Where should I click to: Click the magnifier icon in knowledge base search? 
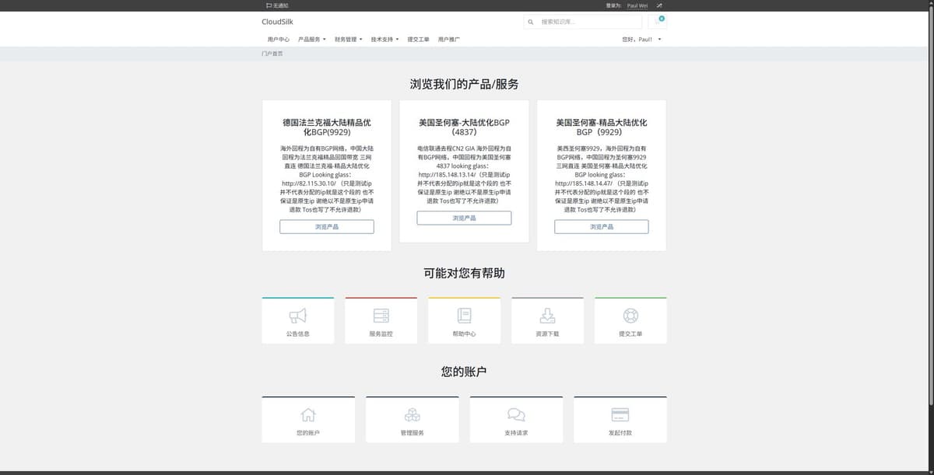click(531, 22)
